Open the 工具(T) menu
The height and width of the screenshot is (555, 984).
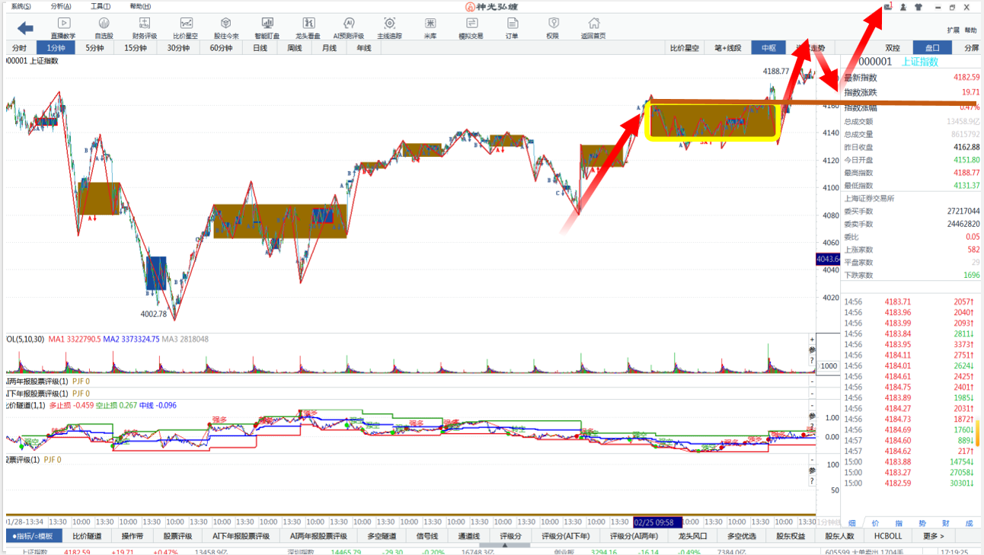point(101,6)
